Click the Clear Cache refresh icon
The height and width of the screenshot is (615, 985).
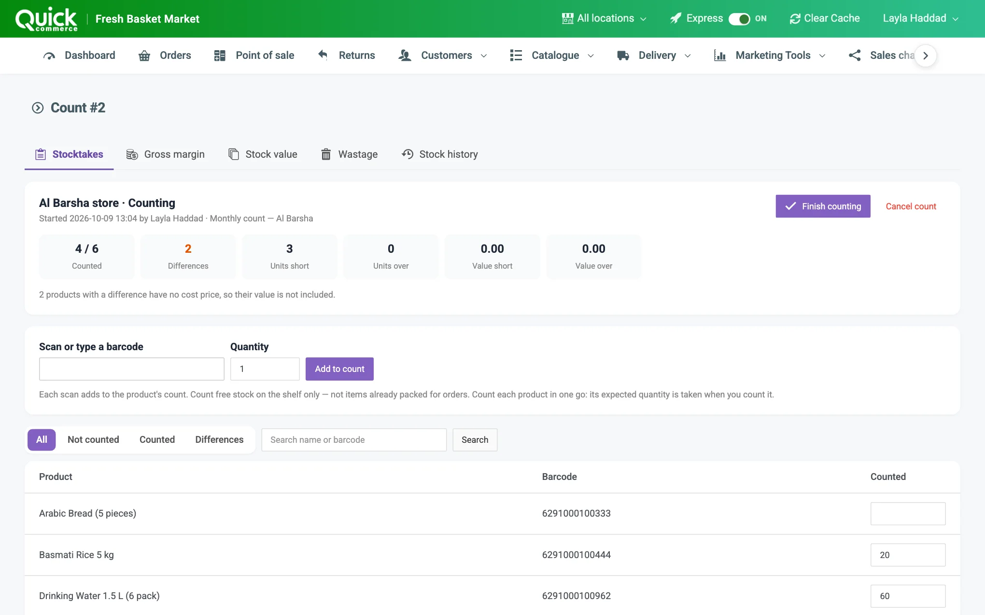point(795,19)
